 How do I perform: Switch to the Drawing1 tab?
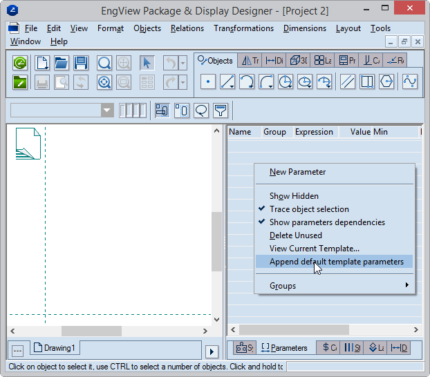coord(55,347)
